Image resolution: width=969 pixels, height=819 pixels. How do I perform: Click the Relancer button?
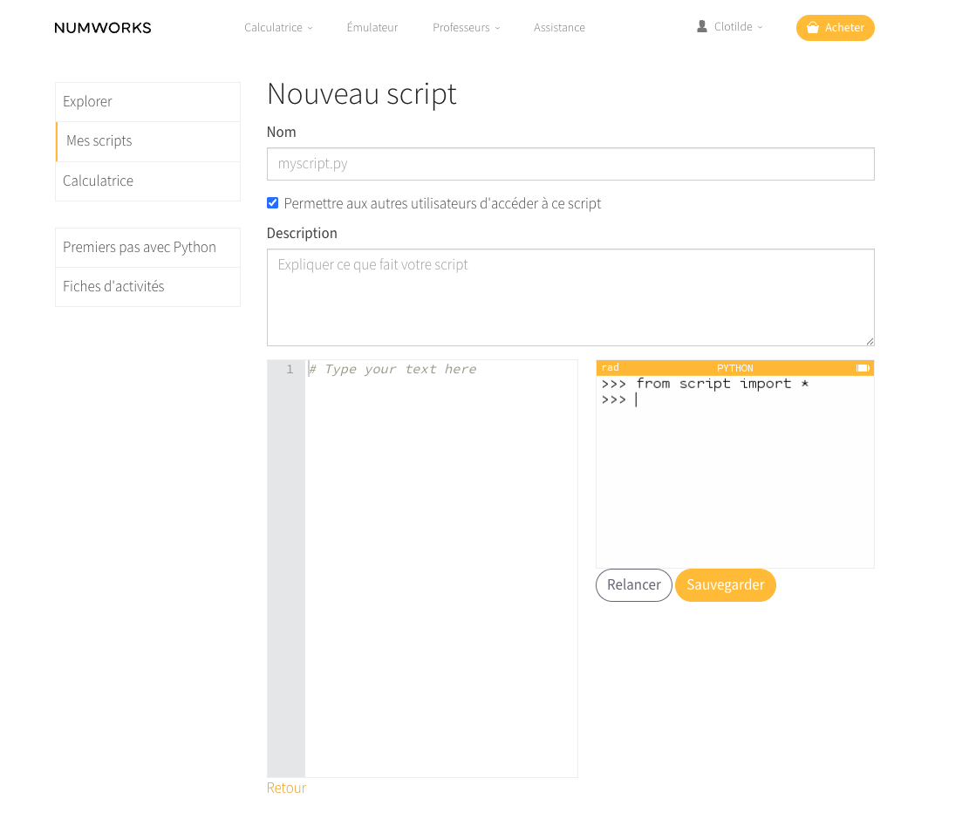pyautogui.click(x=633, y=584)
